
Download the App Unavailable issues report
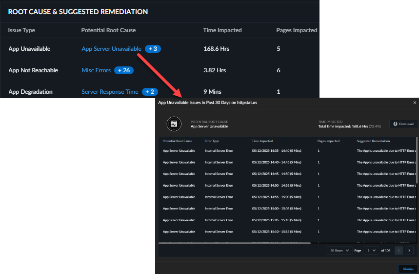click(403, 124)
